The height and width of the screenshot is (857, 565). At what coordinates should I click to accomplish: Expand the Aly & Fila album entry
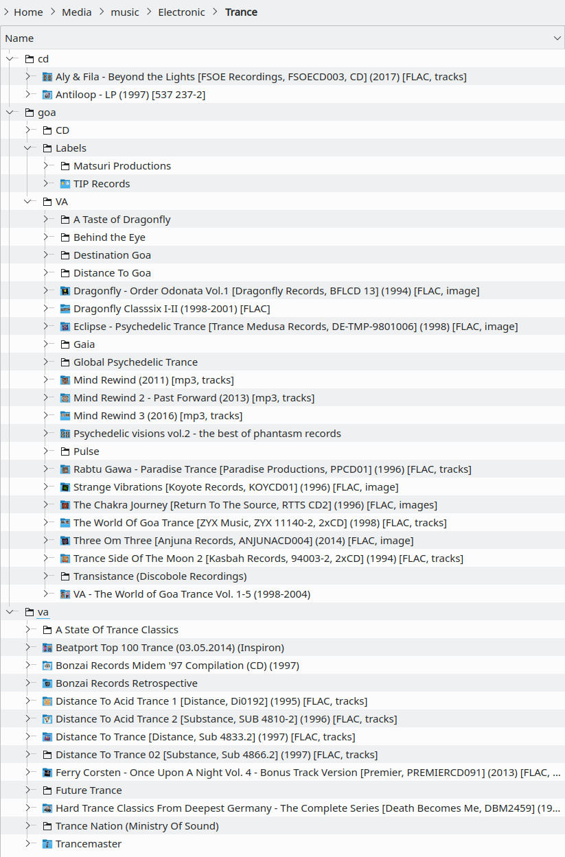[x=27, y=77]
